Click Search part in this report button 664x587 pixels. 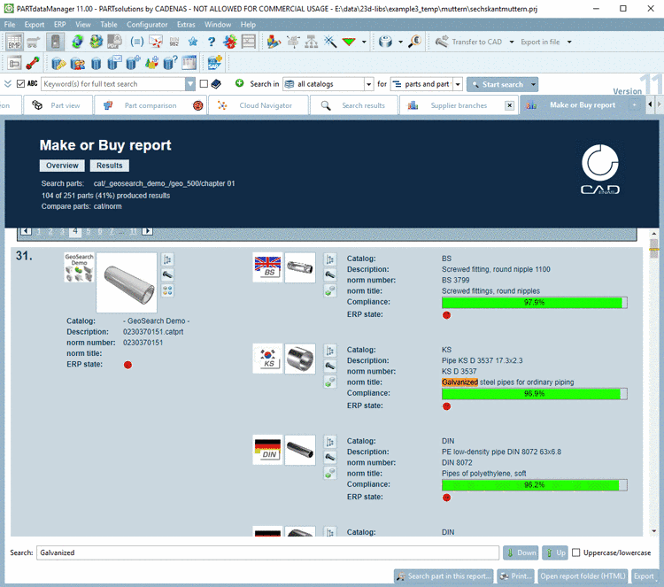[x=444, y=576]
